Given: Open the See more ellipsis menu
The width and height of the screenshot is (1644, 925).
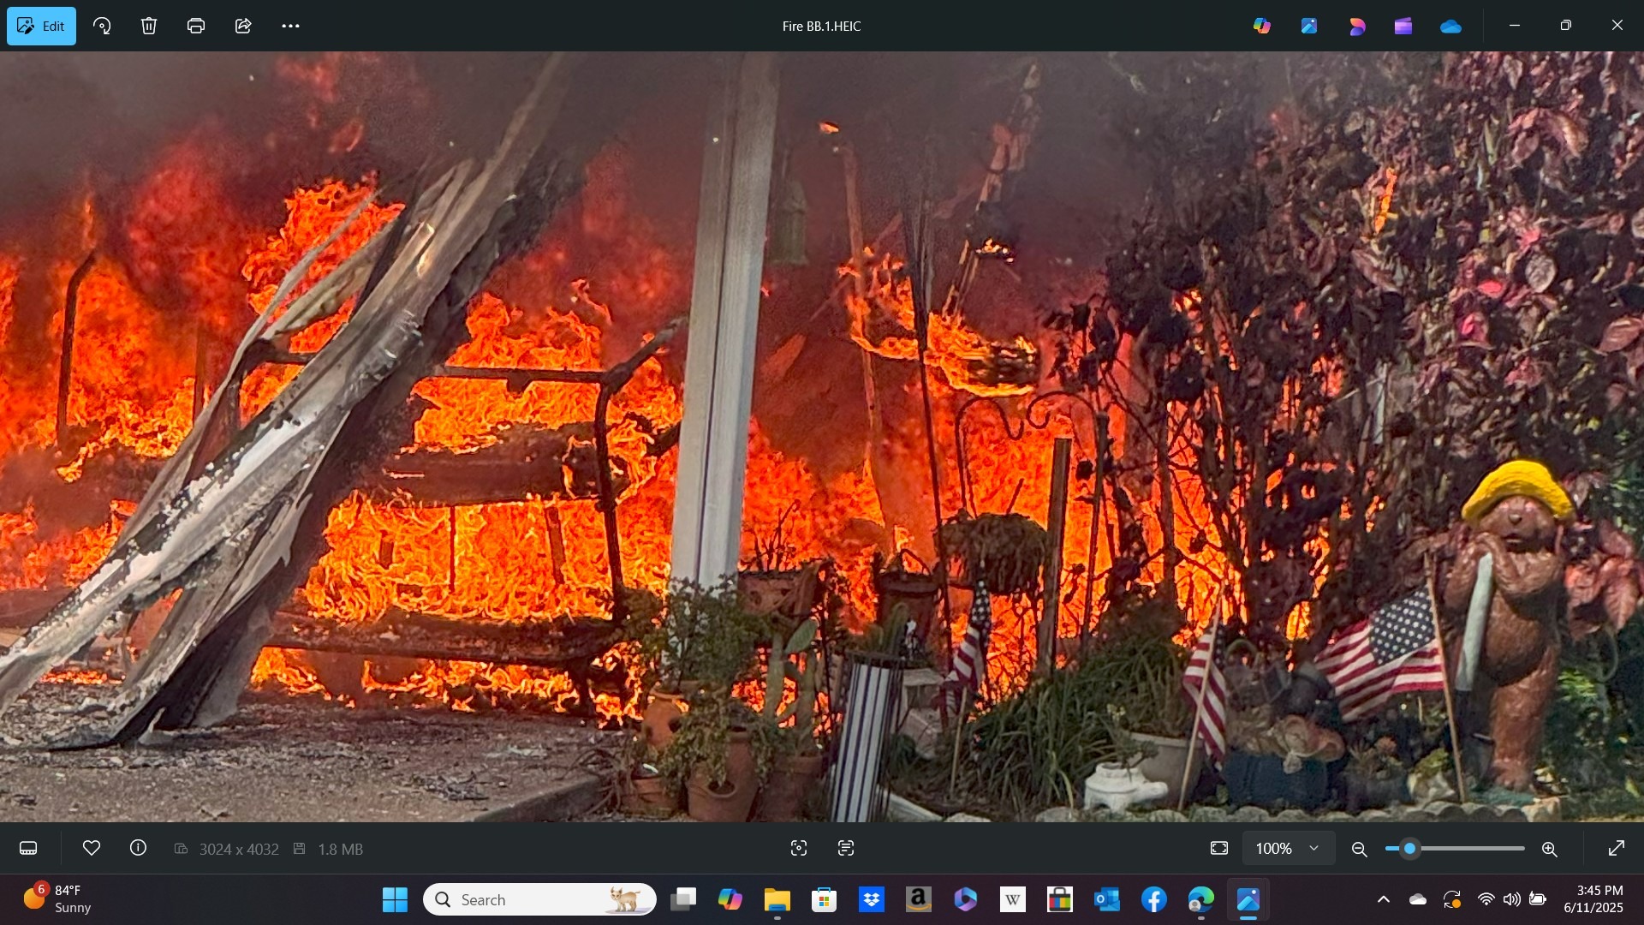Looking at the screenshot, I should click(x=291, y=26).
